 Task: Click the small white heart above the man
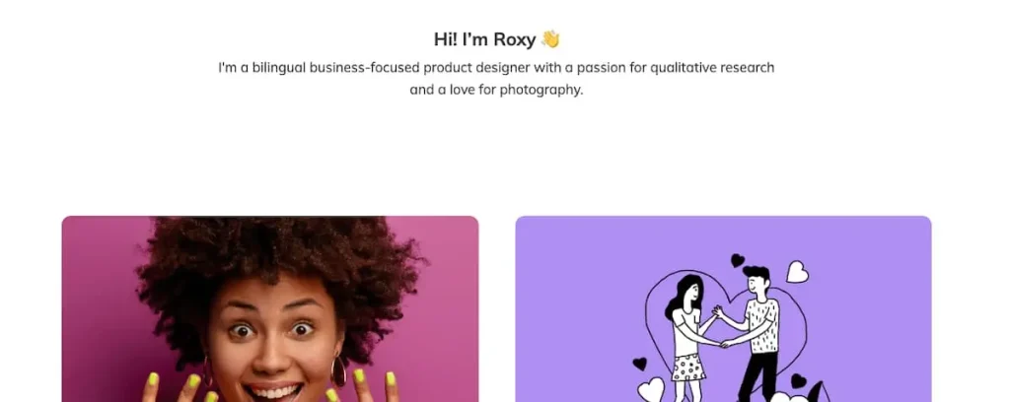(797, 272)
